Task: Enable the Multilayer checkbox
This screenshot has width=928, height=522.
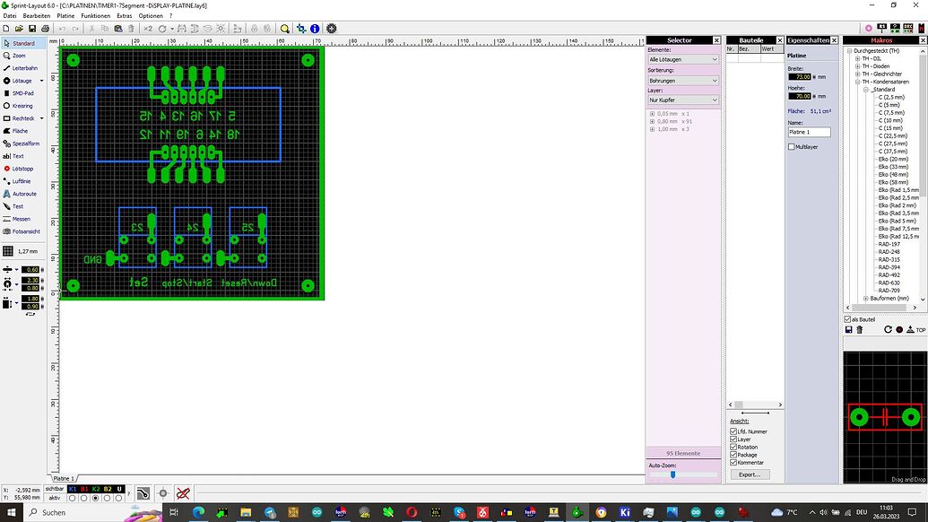Action: coord(792,147)
